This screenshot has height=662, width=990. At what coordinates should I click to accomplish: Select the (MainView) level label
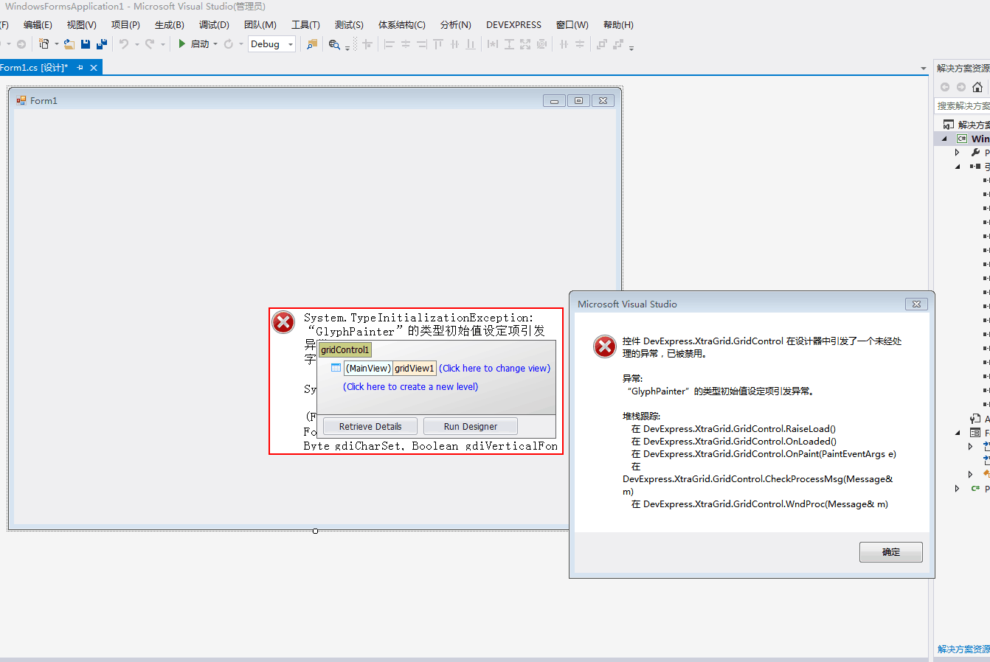tap(368, 369)
